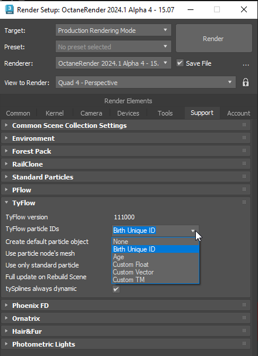The image size is (258, 356).
Task: Switch to the Tools tab
Action: [165, 113]
